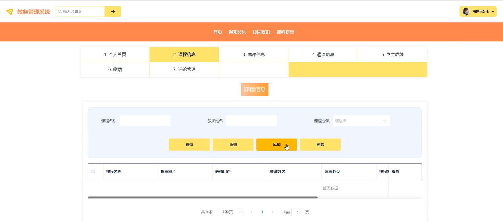The height and width of the screenshot is (222, 503).
Task: Open the 7条/页 page size dropdown
Action: click(x=230, y=212)
